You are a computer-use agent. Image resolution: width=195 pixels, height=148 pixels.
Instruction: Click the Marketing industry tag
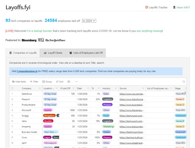[x=108, y=126]
